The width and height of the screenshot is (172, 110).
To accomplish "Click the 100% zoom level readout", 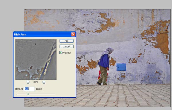I will 36,82.
